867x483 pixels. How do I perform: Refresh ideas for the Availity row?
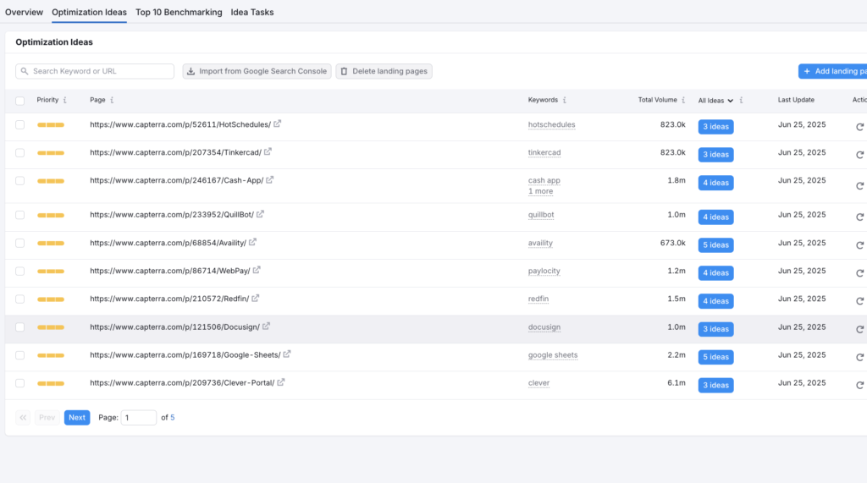point(860,244)
